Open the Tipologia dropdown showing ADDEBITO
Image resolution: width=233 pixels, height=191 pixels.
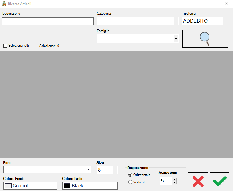[226, 21]
